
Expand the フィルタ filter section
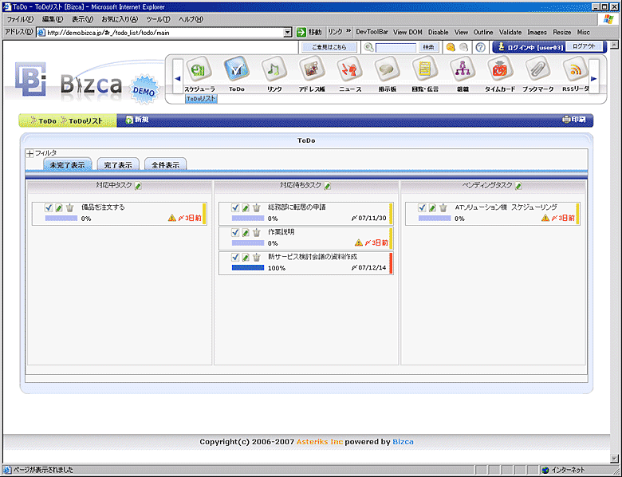tap(30, 153)
